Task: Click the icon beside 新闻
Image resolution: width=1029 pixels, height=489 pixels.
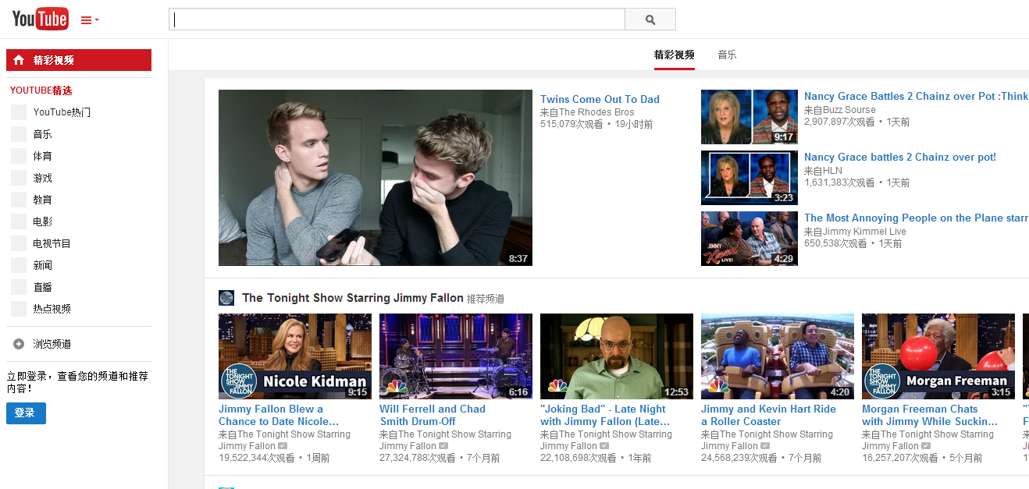Action: [x=19, y=265]
